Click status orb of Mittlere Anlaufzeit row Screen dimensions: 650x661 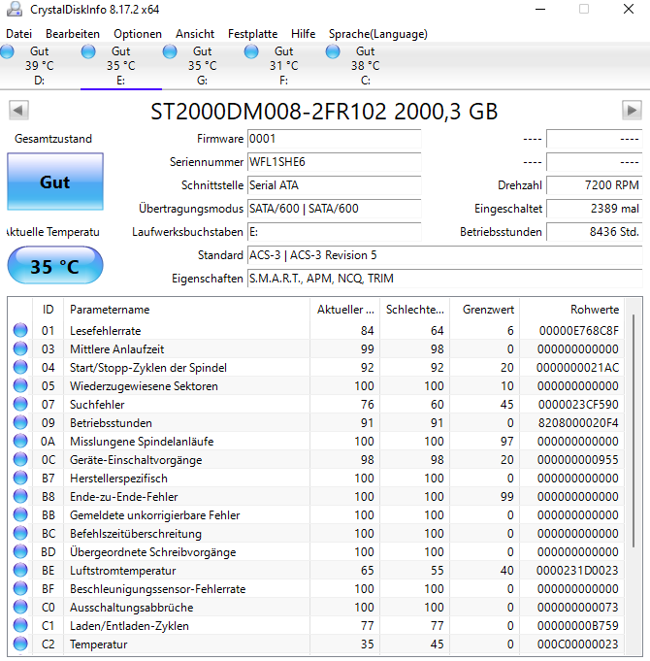tap(20, 348)
